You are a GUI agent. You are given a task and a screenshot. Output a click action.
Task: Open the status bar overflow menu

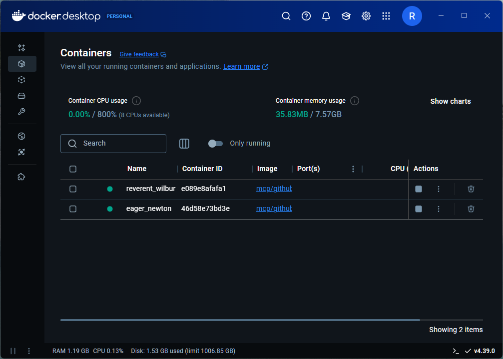(28, 351)
